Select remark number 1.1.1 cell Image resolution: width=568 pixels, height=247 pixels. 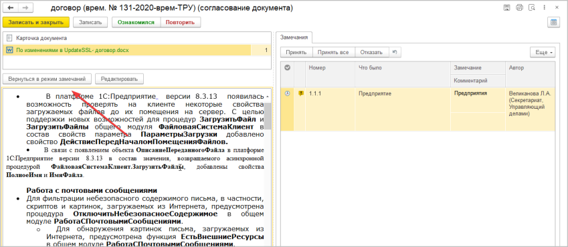click(x=330, y=109)
